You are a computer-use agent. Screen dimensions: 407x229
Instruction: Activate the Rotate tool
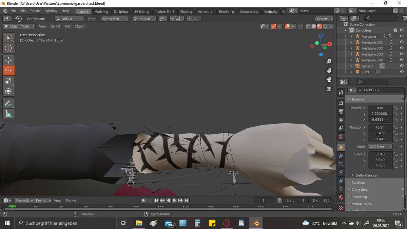click(8, 71)
